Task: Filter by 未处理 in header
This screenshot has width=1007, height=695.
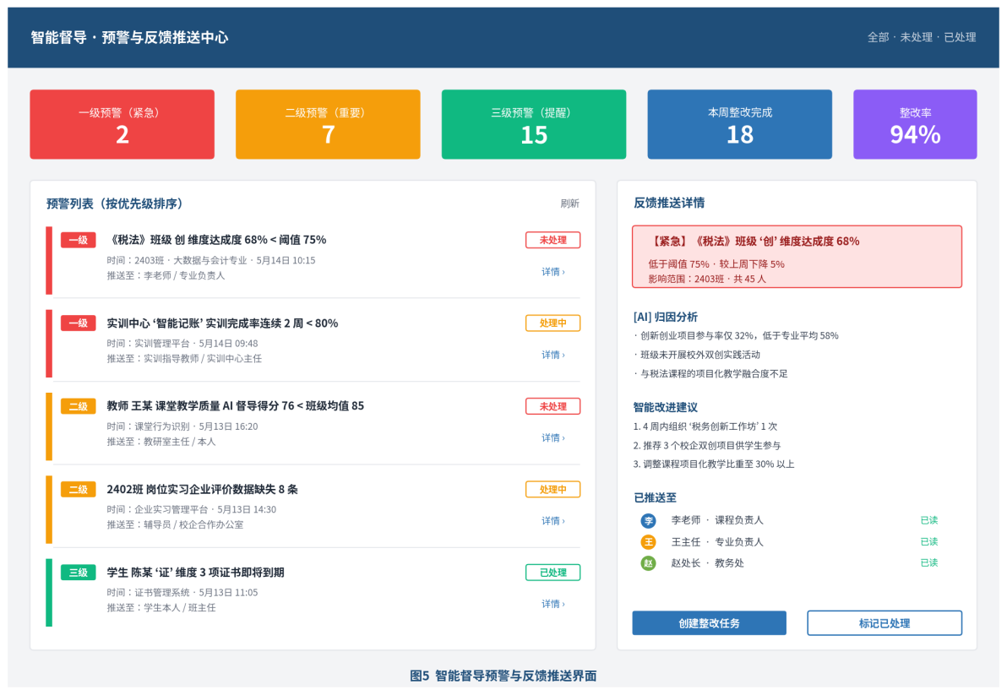Action: 916,37
